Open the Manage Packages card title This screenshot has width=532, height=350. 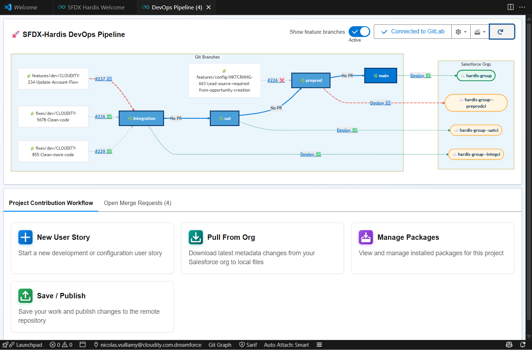408,237
